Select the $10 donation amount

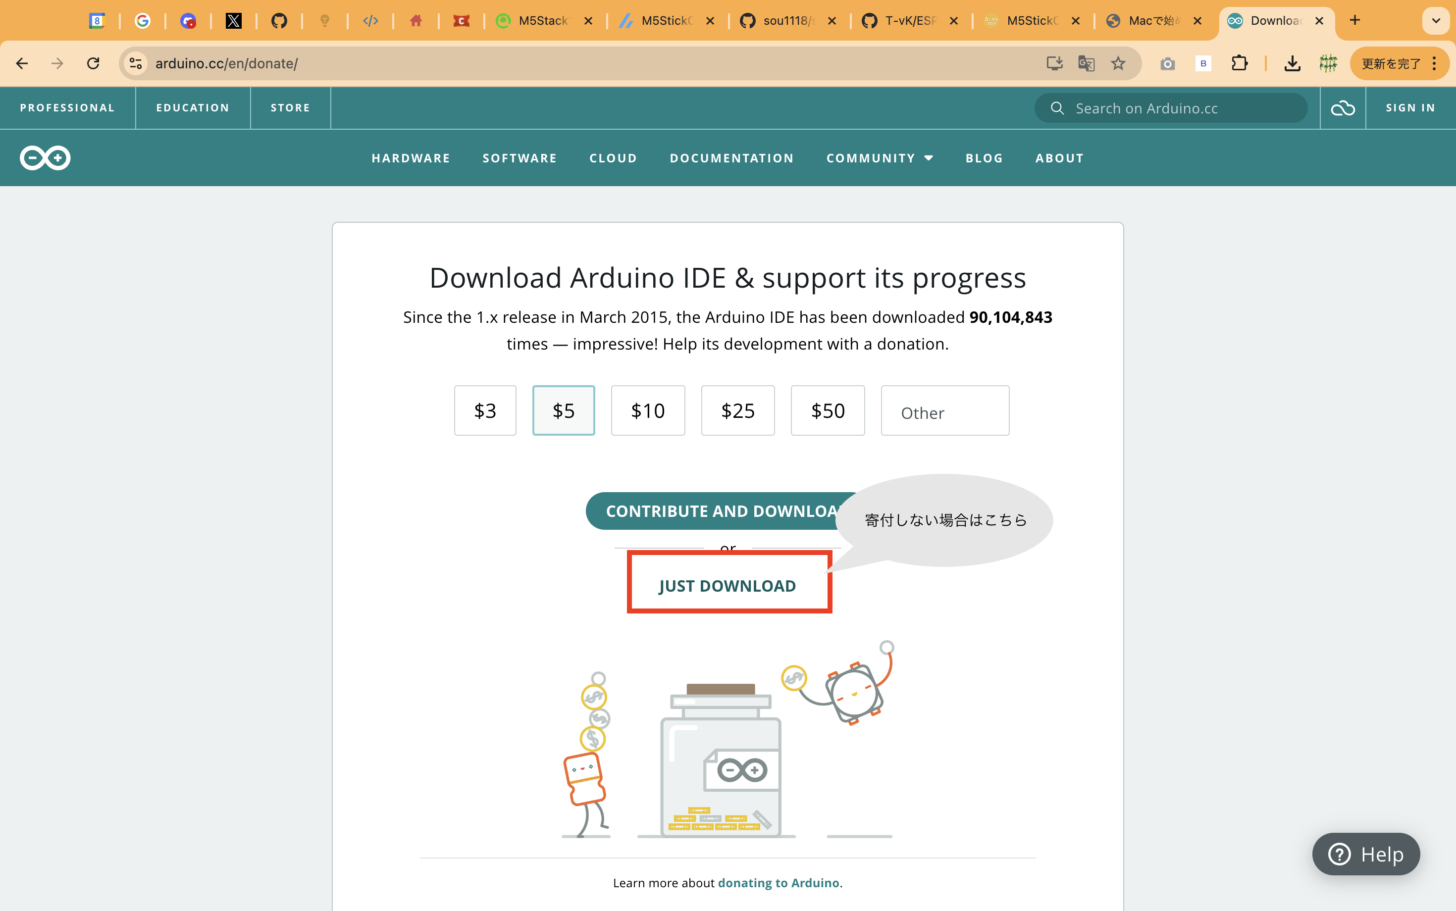point(648,410)
